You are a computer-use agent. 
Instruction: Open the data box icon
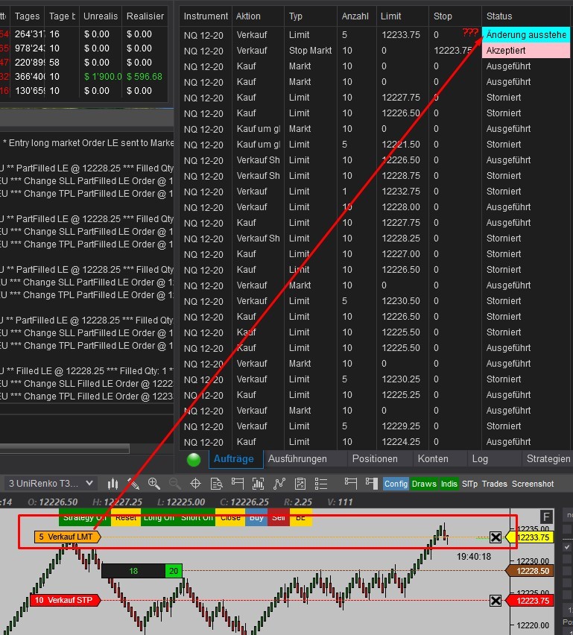point(217,484)
